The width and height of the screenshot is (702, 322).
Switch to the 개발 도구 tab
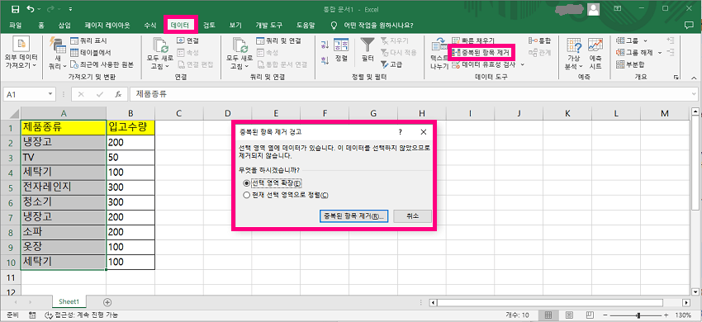tap(269, 25)
